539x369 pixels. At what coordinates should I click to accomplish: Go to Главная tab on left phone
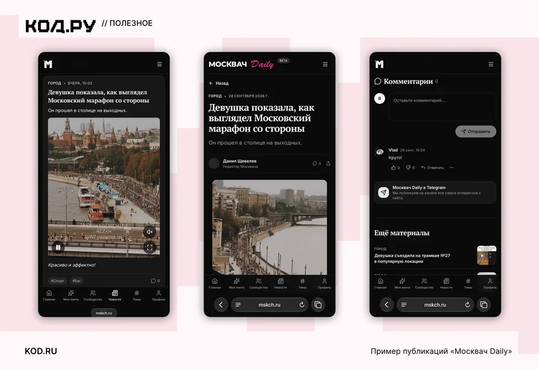coord(49,295)
